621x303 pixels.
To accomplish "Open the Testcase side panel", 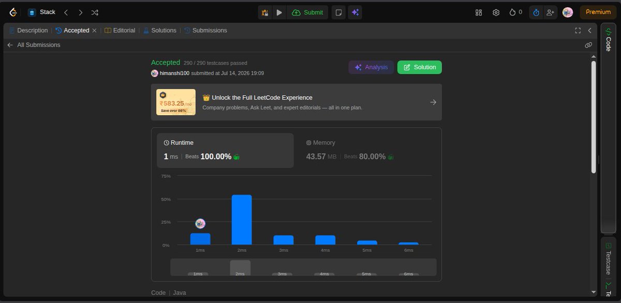I will pos(608,259).
